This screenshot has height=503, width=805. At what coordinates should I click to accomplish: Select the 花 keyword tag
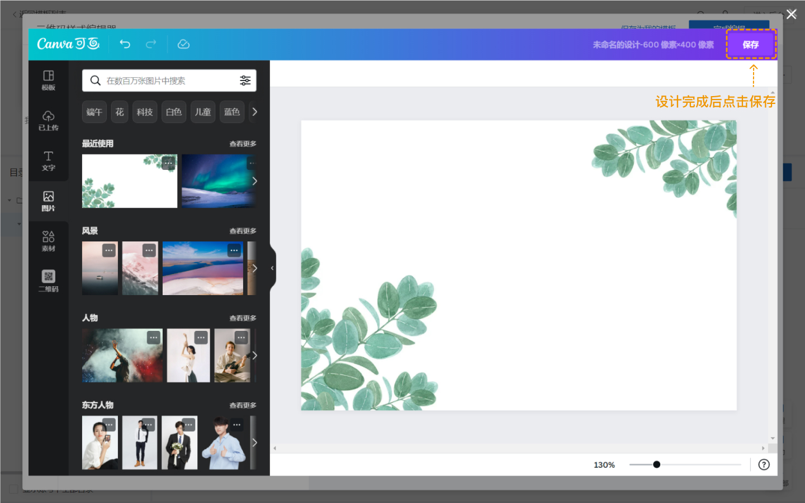(x=120, y=112)
